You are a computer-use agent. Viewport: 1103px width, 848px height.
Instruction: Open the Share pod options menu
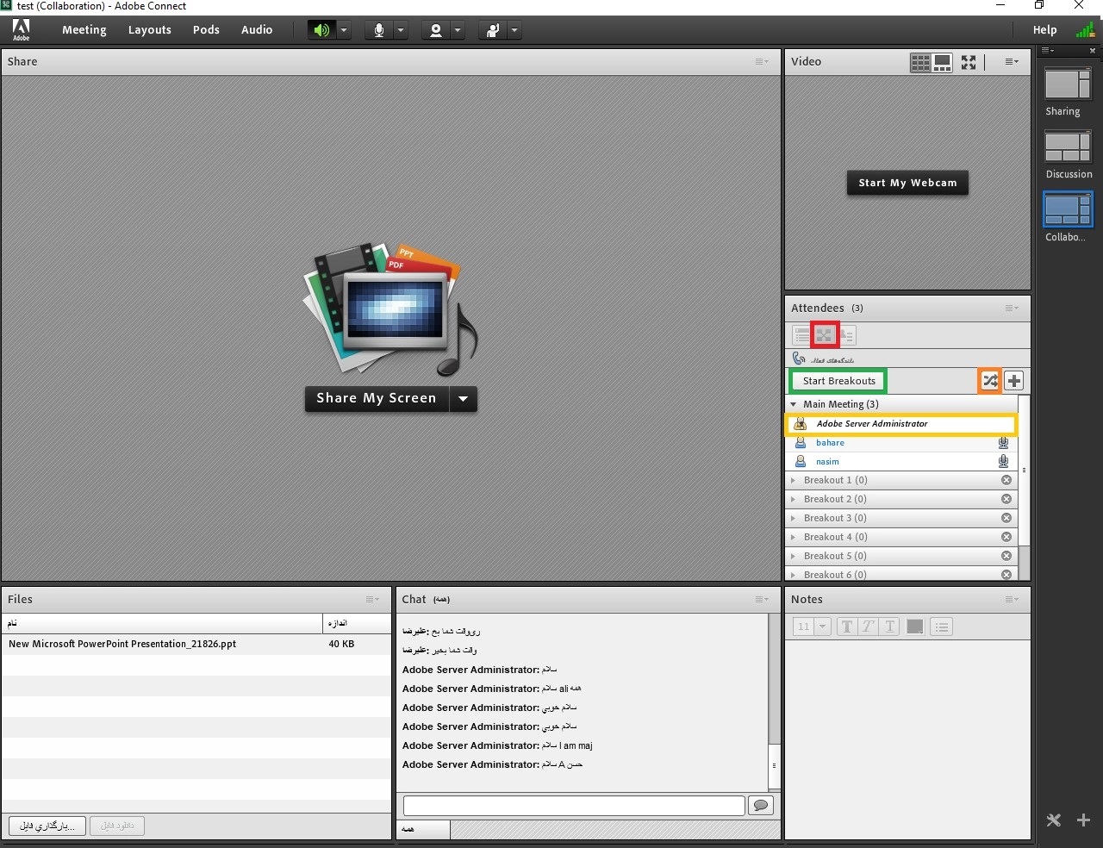pyautogui.click(x=761, y=61)
